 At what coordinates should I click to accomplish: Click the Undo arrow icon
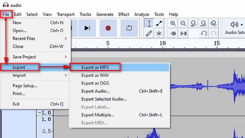203,34
